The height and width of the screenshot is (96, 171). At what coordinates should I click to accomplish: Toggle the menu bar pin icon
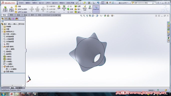point(77,3)
